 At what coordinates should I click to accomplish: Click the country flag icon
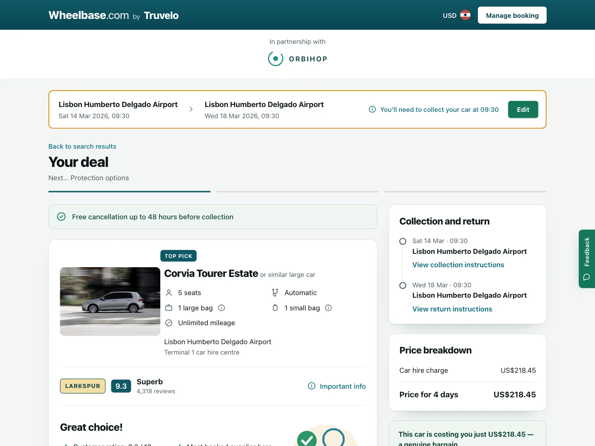(x=465, y=15)
